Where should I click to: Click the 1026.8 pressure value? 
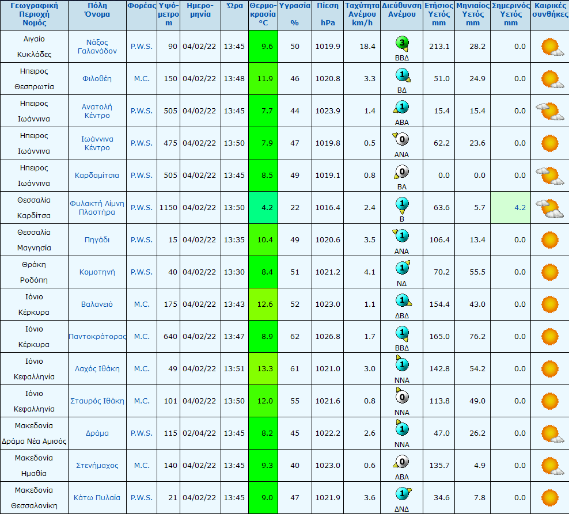click(328, 337)
